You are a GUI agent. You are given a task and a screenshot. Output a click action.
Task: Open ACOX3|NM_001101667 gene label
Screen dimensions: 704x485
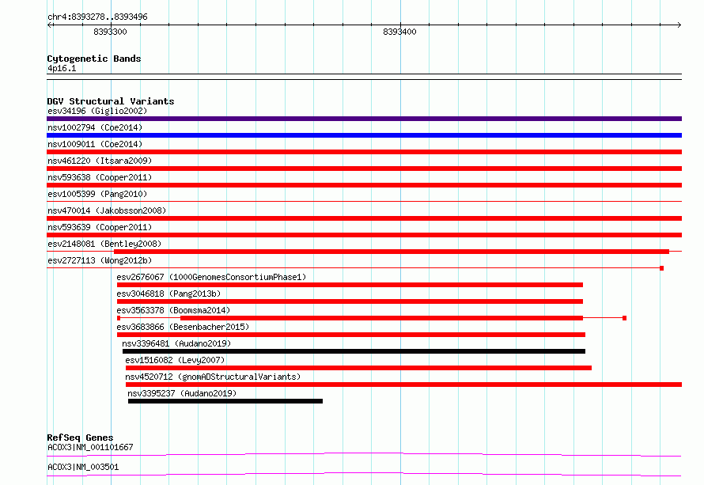coord(90,447)
